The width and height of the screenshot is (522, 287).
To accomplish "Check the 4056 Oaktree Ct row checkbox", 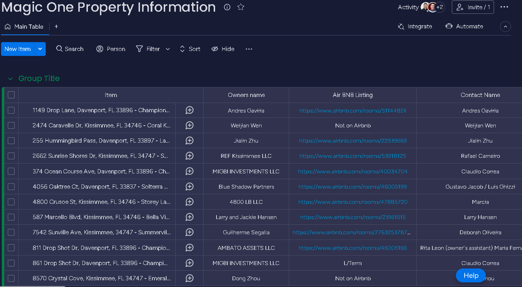I will 11,187.
